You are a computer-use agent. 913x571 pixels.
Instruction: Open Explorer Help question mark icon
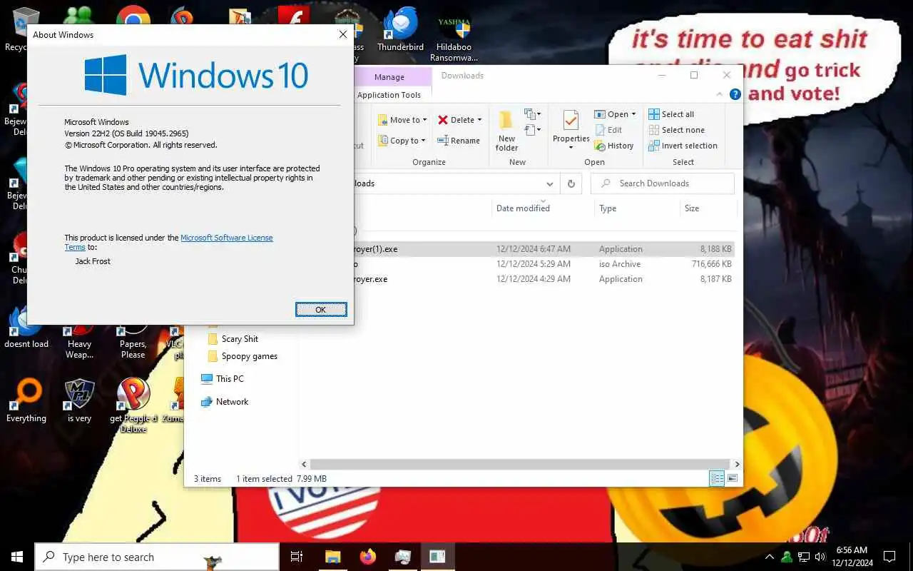click(x=735, y=94)
